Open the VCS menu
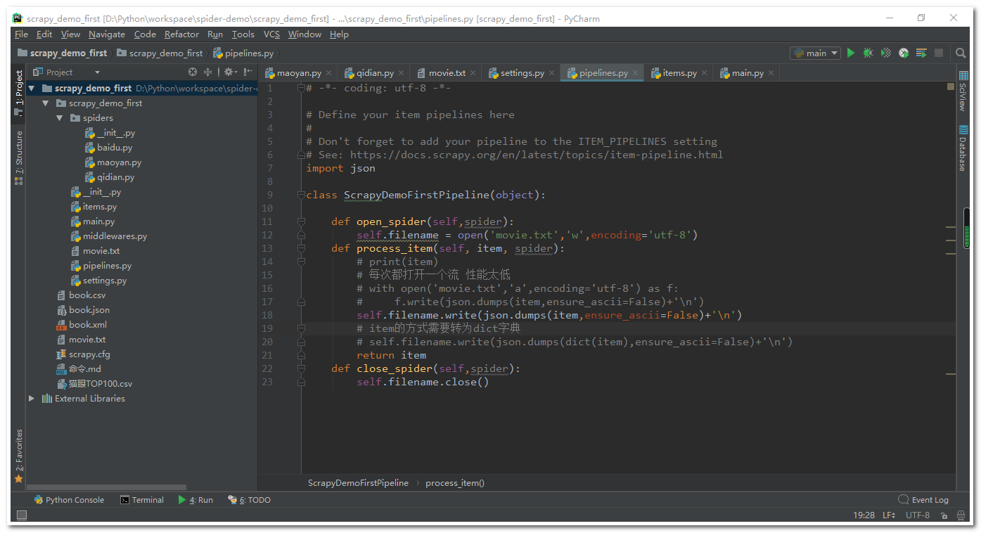Image resolution: width=981 pixels, height=533 pixels. click(271, 34)
